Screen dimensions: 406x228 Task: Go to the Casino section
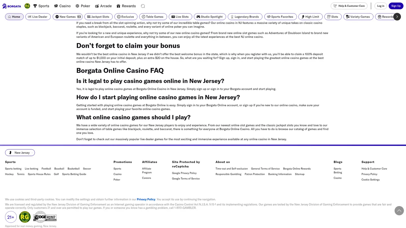coord(62,6)
